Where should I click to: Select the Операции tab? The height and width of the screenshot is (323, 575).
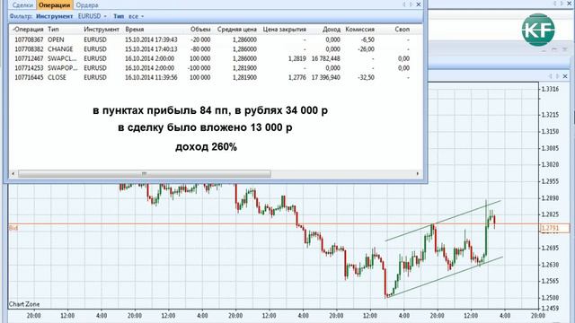point(54,5)
